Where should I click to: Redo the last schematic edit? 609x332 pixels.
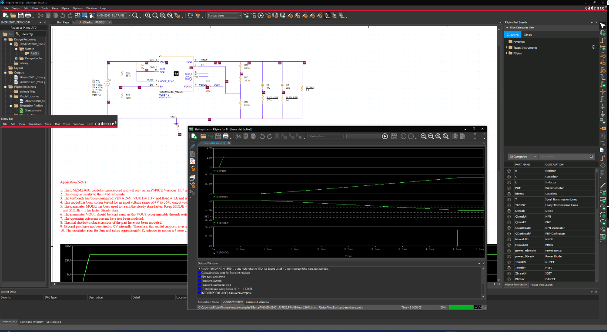click(70, 15)
